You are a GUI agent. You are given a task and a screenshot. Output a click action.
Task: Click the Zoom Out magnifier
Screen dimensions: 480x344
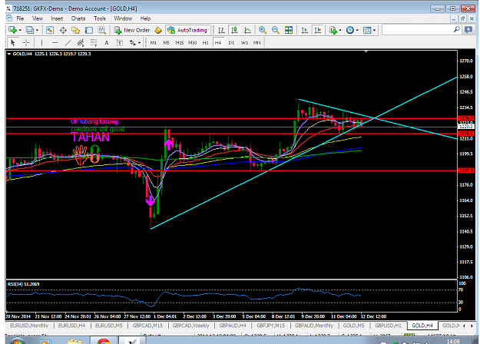pyautogui.click(x=276, y=30)
